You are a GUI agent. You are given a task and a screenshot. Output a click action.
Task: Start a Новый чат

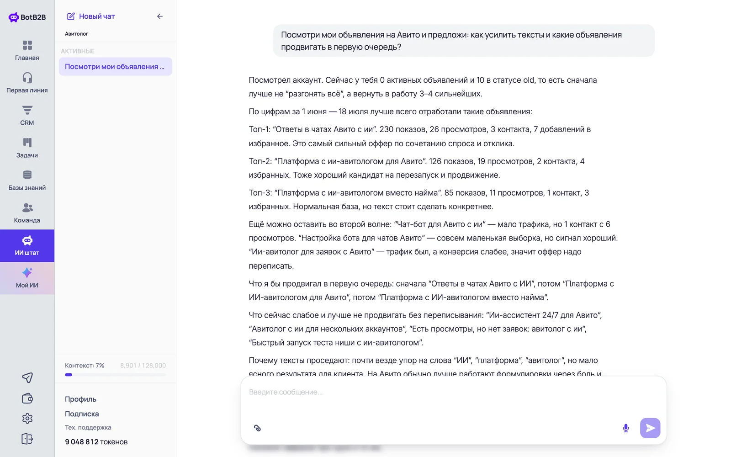[x=91, y=16]
